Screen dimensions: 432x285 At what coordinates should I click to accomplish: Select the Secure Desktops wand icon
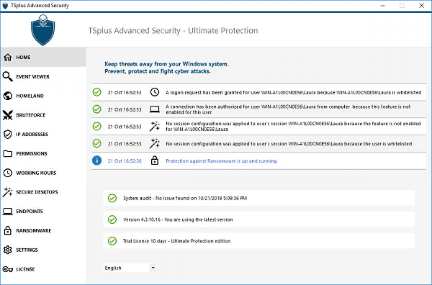[7, 192]
